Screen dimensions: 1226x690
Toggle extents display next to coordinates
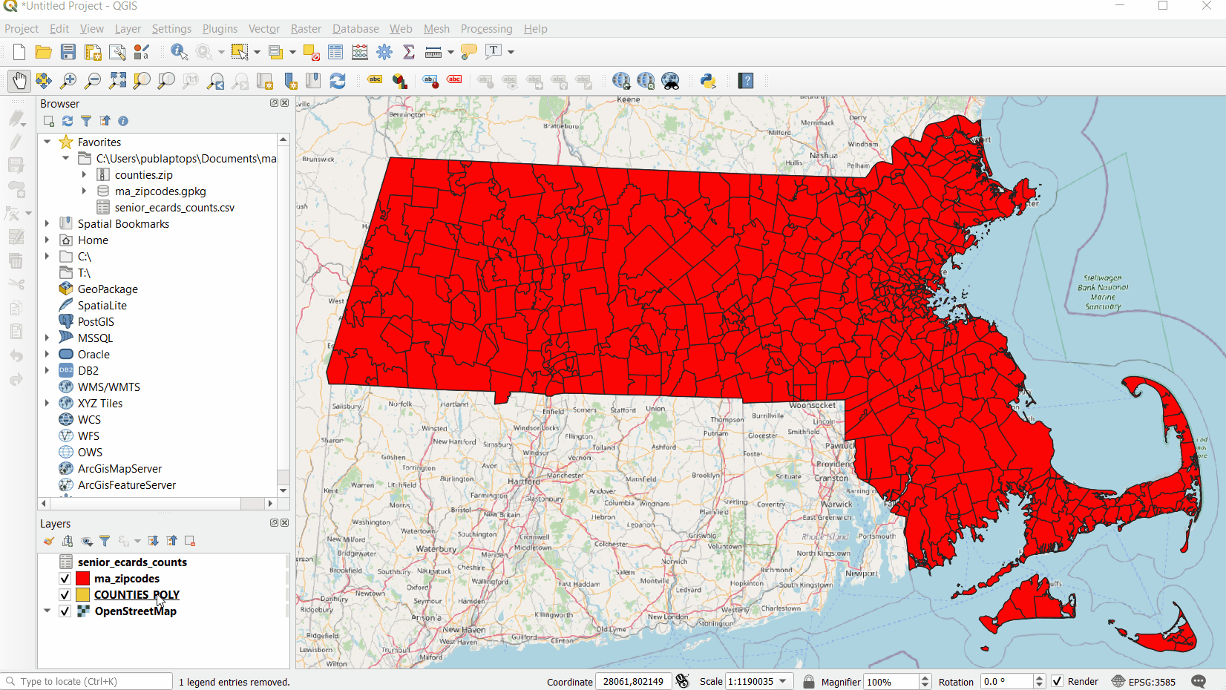click(x=683, y=681)
